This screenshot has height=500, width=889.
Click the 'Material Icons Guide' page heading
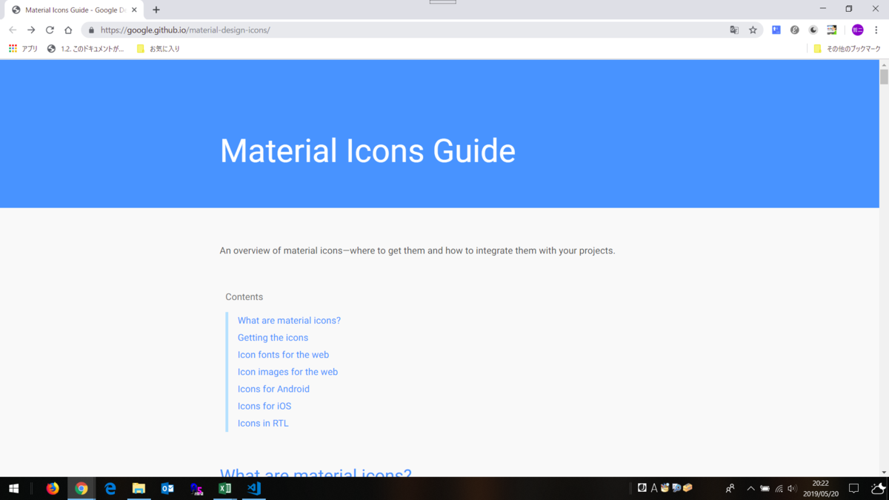[367, 151]
